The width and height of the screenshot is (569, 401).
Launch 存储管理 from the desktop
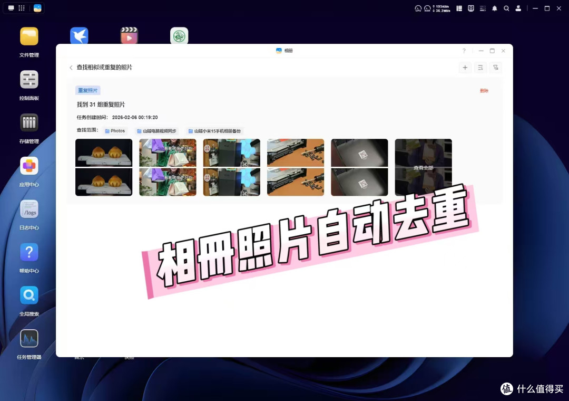29,122
